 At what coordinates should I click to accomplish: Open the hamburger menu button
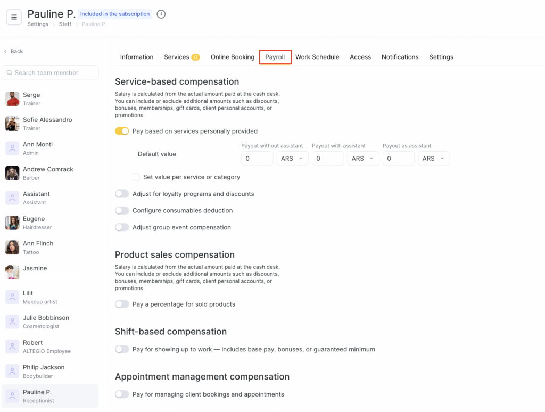pyautogui.click(x=14, y=17)
